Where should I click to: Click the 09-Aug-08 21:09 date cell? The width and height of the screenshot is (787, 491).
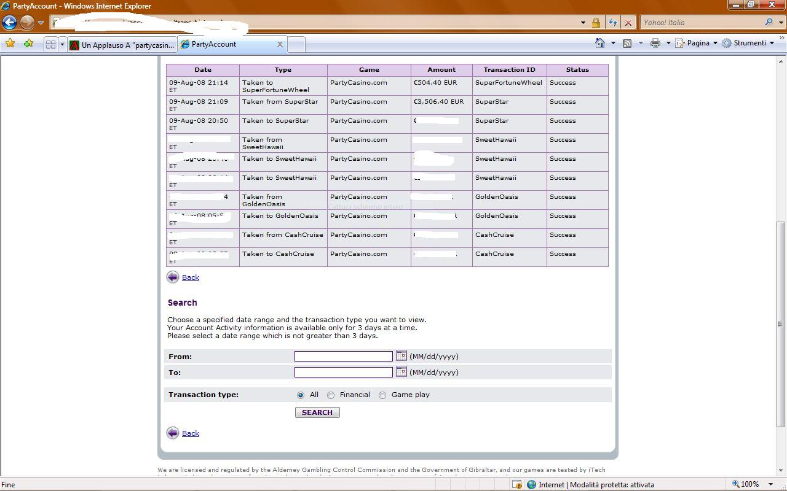coord(202,105)
